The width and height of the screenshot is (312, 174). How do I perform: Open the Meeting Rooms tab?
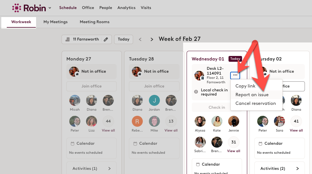pyautogui.click(x=94, y=22)
